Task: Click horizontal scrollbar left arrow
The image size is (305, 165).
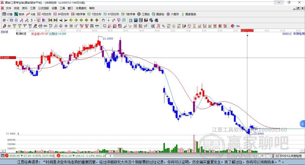Action: (111, 156)
